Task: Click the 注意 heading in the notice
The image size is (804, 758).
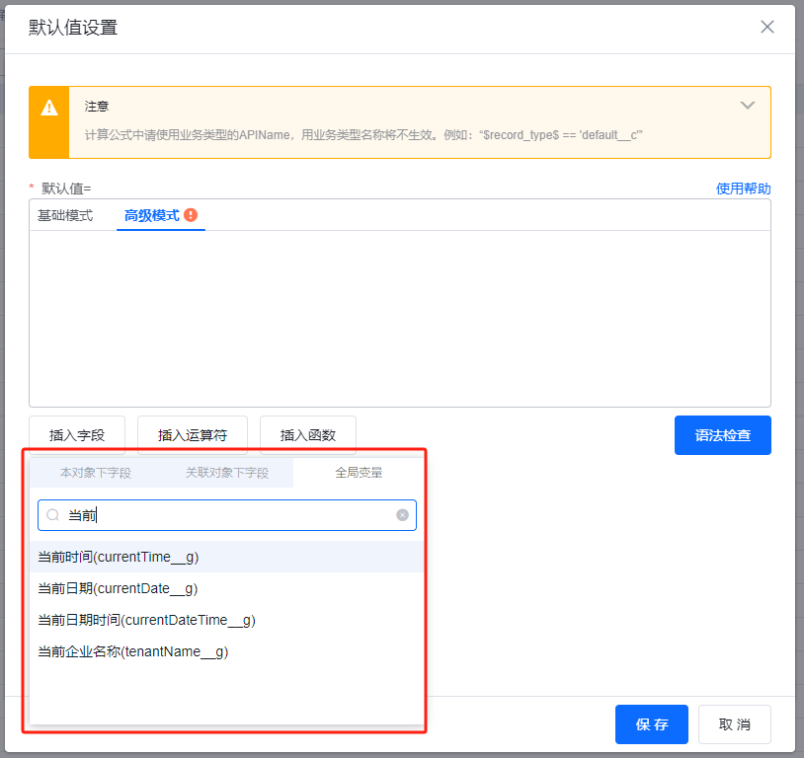Action: point(97,106)
